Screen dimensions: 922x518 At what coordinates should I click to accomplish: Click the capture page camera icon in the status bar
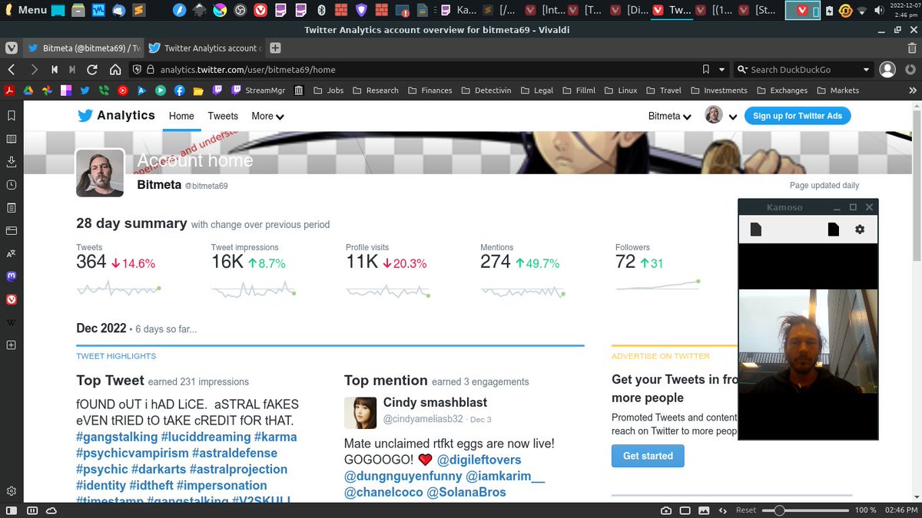[x=666, y=510]
